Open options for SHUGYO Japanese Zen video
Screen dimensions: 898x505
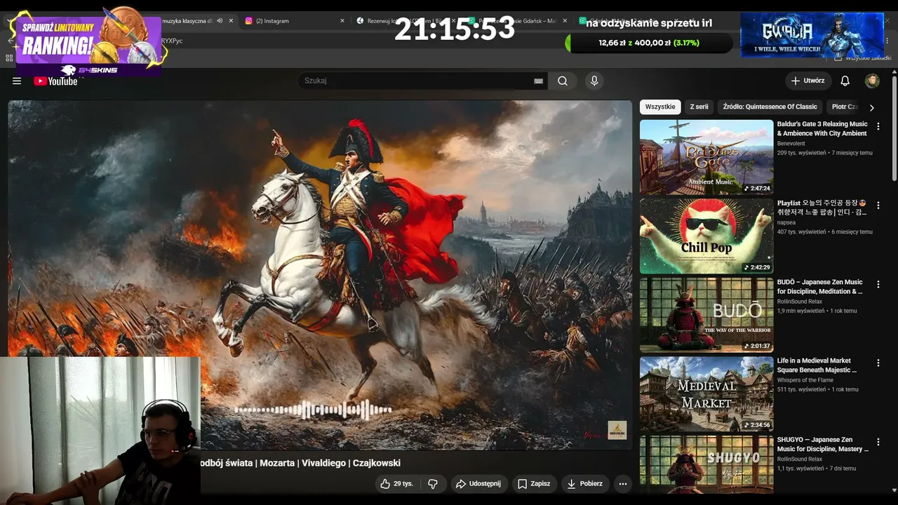pos(878,442)
